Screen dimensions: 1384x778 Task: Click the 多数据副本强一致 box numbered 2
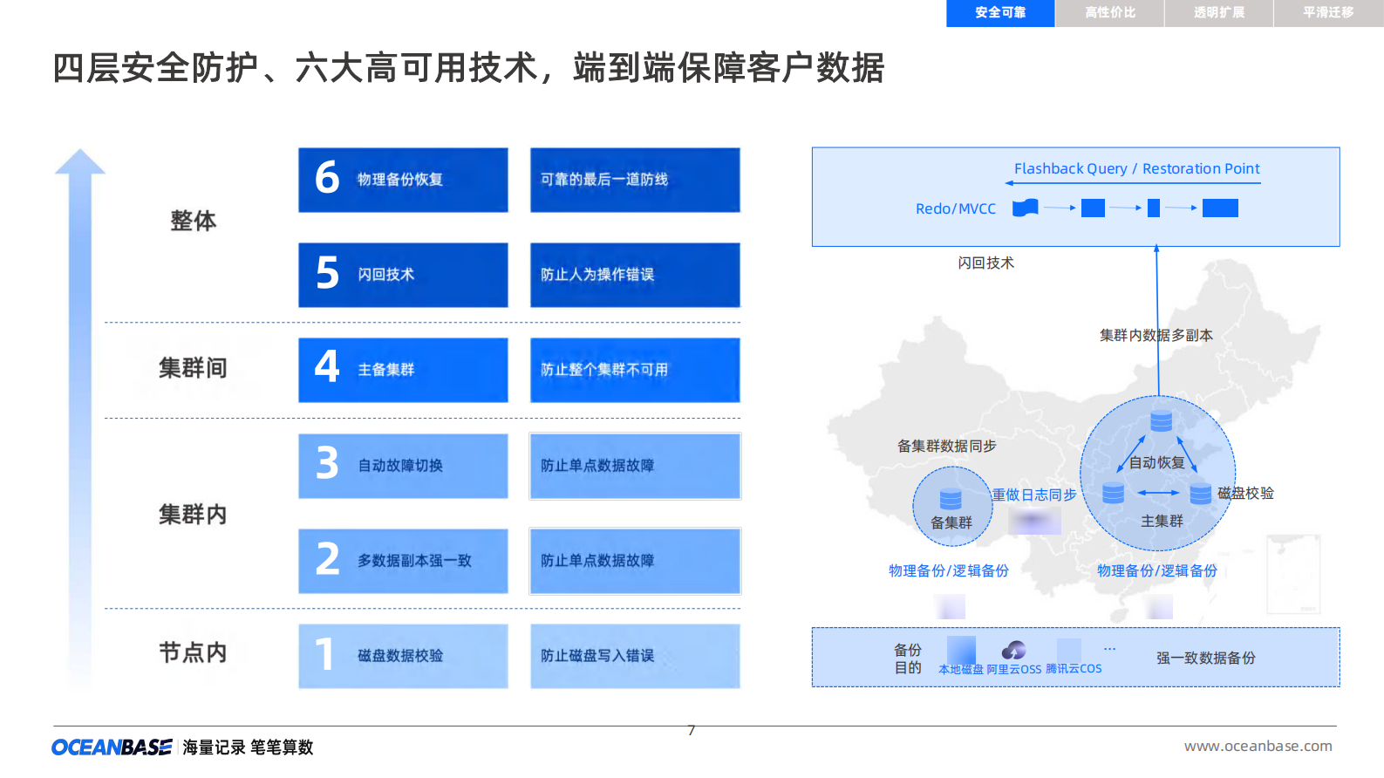403,561
